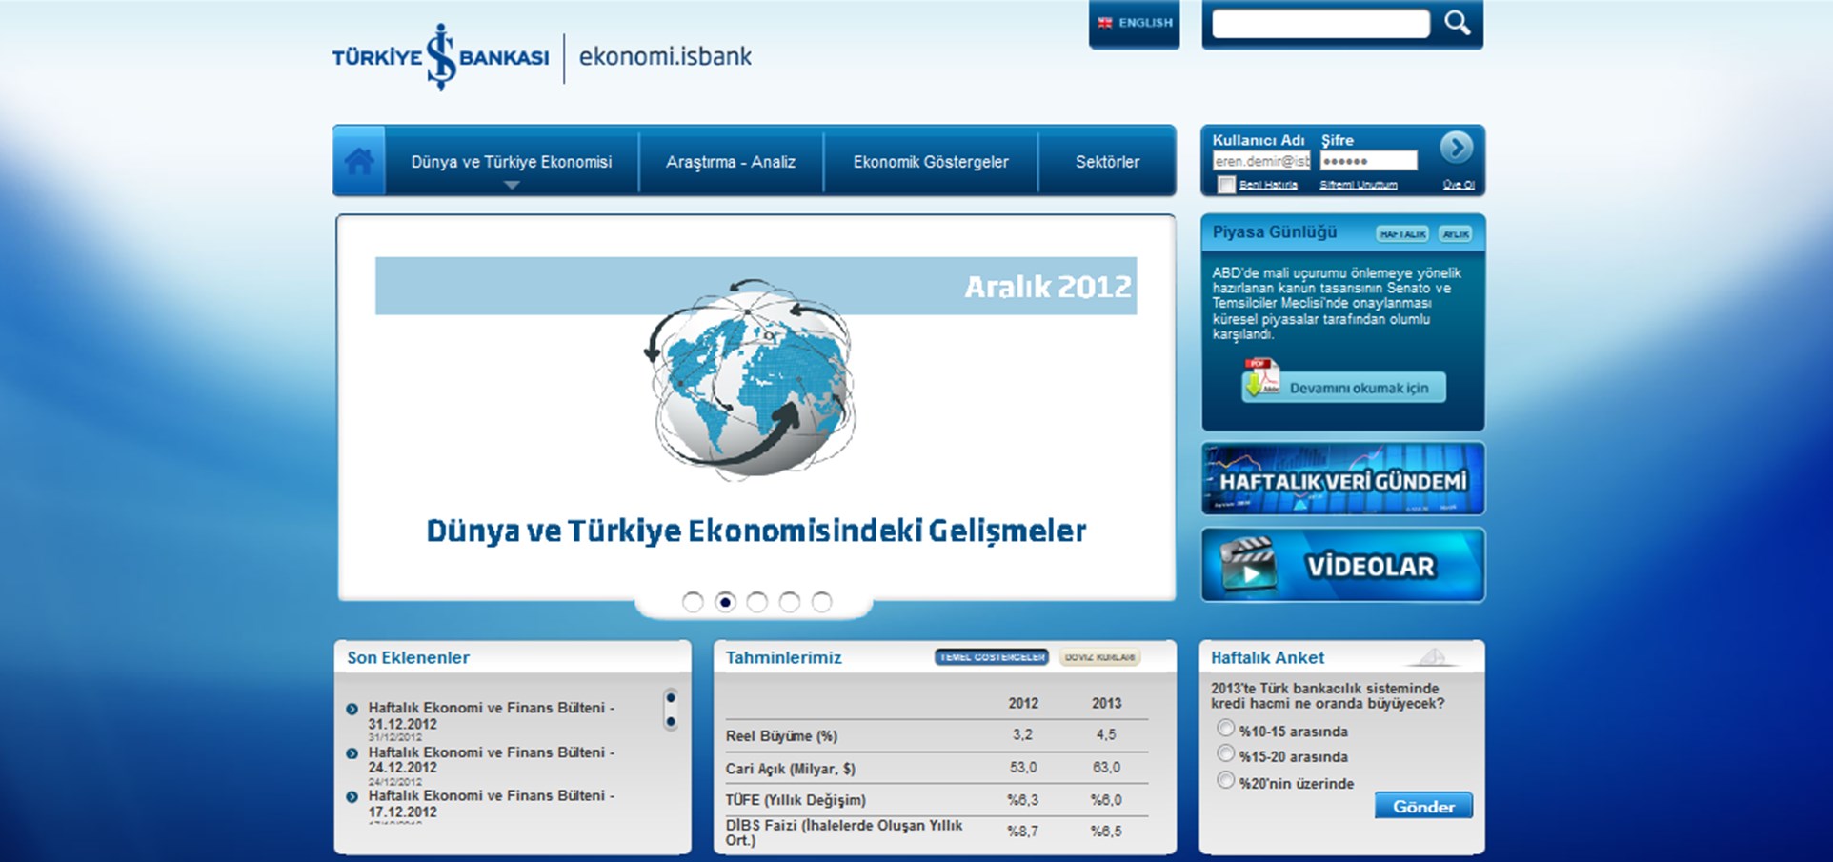Open Haftalık Ekonomi ve Finans Bülteni 17.12.2012
Image resolution: width=1833 pixels, height=862 pixels.
(x=492, y=803)
